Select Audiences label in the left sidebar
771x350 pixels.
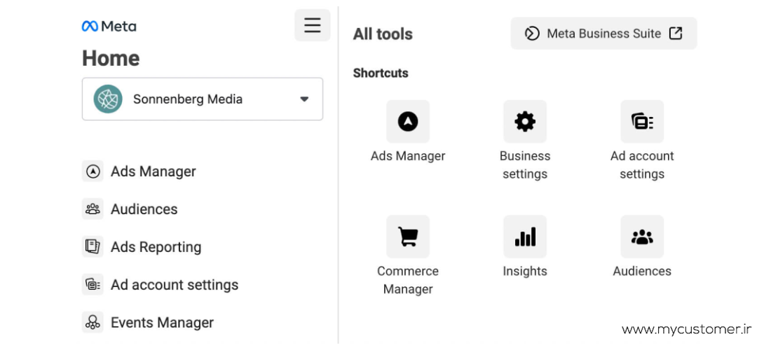(x=144, y=209)
